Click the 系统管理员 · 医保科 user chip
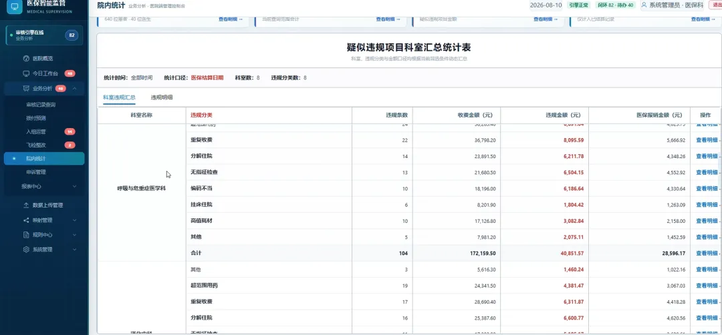The image size is (722, 335). point(674,5)
